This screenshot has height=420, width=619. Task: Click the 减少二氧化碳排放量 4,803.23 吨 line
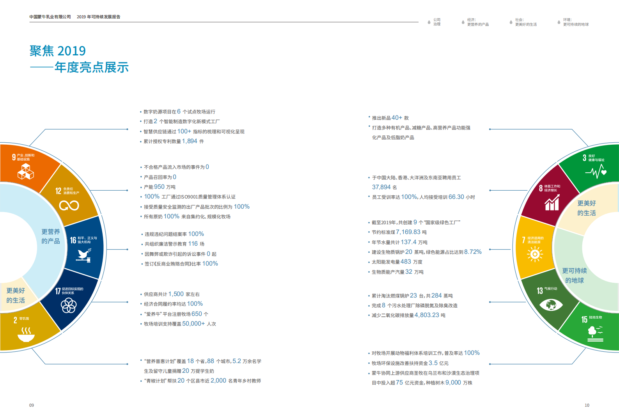coord(408,315)
